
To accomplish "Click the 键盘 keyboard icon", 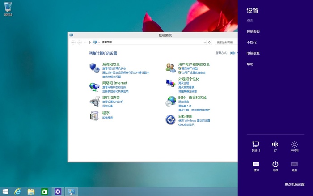I will [294, 164].
